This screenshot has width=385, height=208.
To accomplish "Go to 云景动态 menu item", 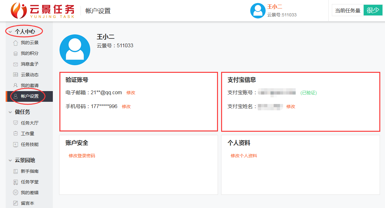I will pyautogui.click(x=29, y=75).
